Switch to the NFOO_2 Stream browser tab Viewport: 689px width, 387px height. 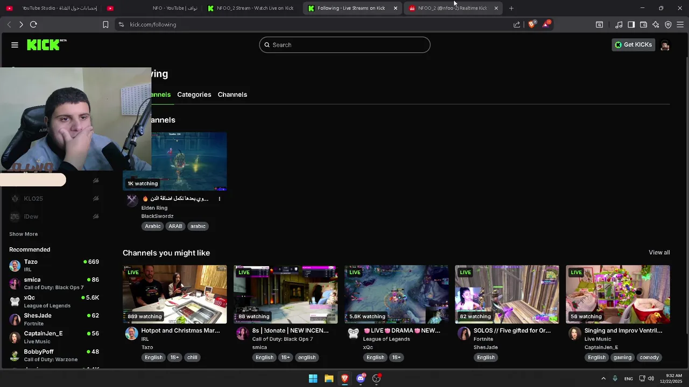click(x=250, y=8)
